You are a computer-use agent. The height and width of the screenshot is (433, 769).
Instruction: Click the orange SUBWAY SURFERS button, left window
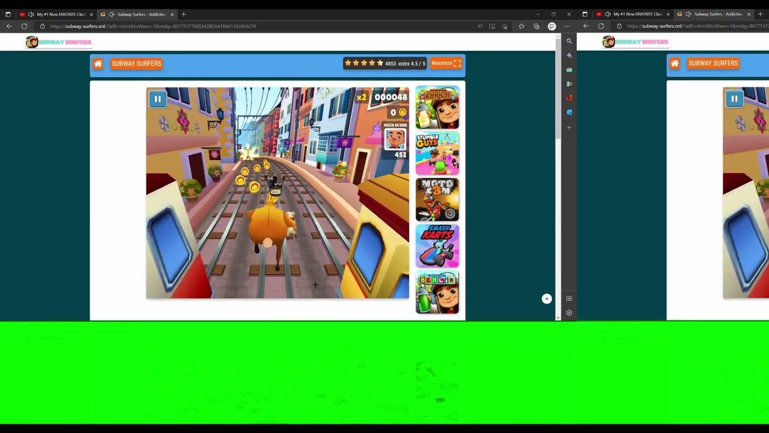136,64
